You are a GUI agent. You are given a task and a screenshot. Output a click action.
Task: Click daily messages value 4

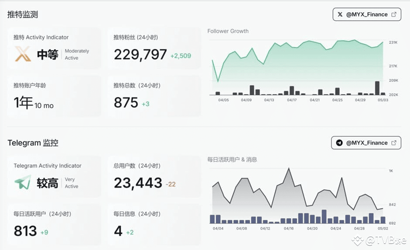coord(118,231)
